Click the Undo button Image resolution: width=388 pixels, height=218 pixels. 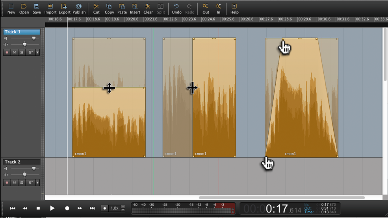pos(176,7)
